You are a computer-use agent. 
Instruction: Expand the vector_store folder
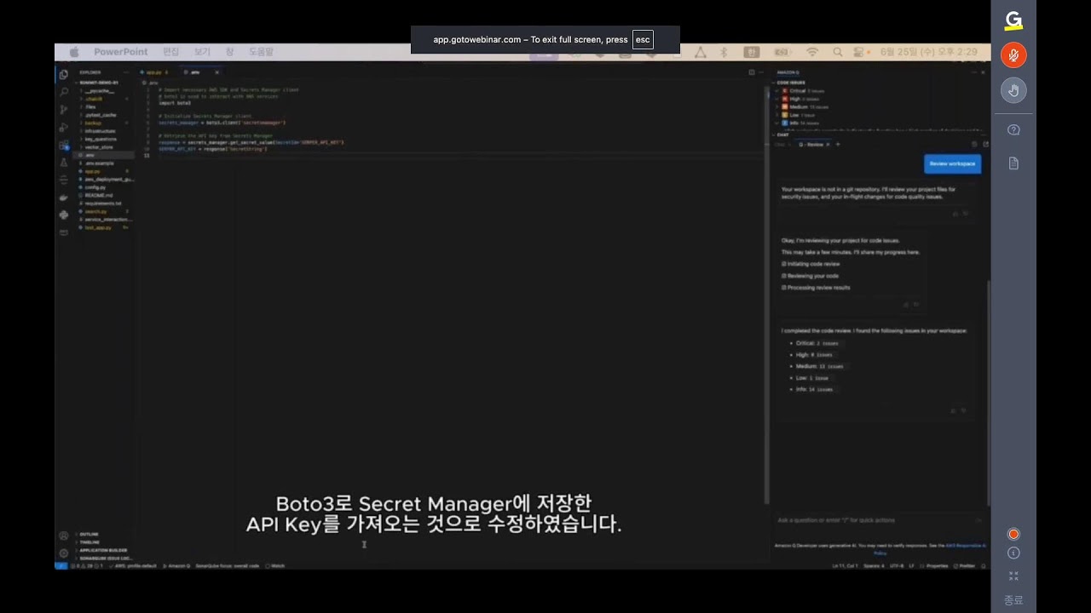tap(98, 147)
